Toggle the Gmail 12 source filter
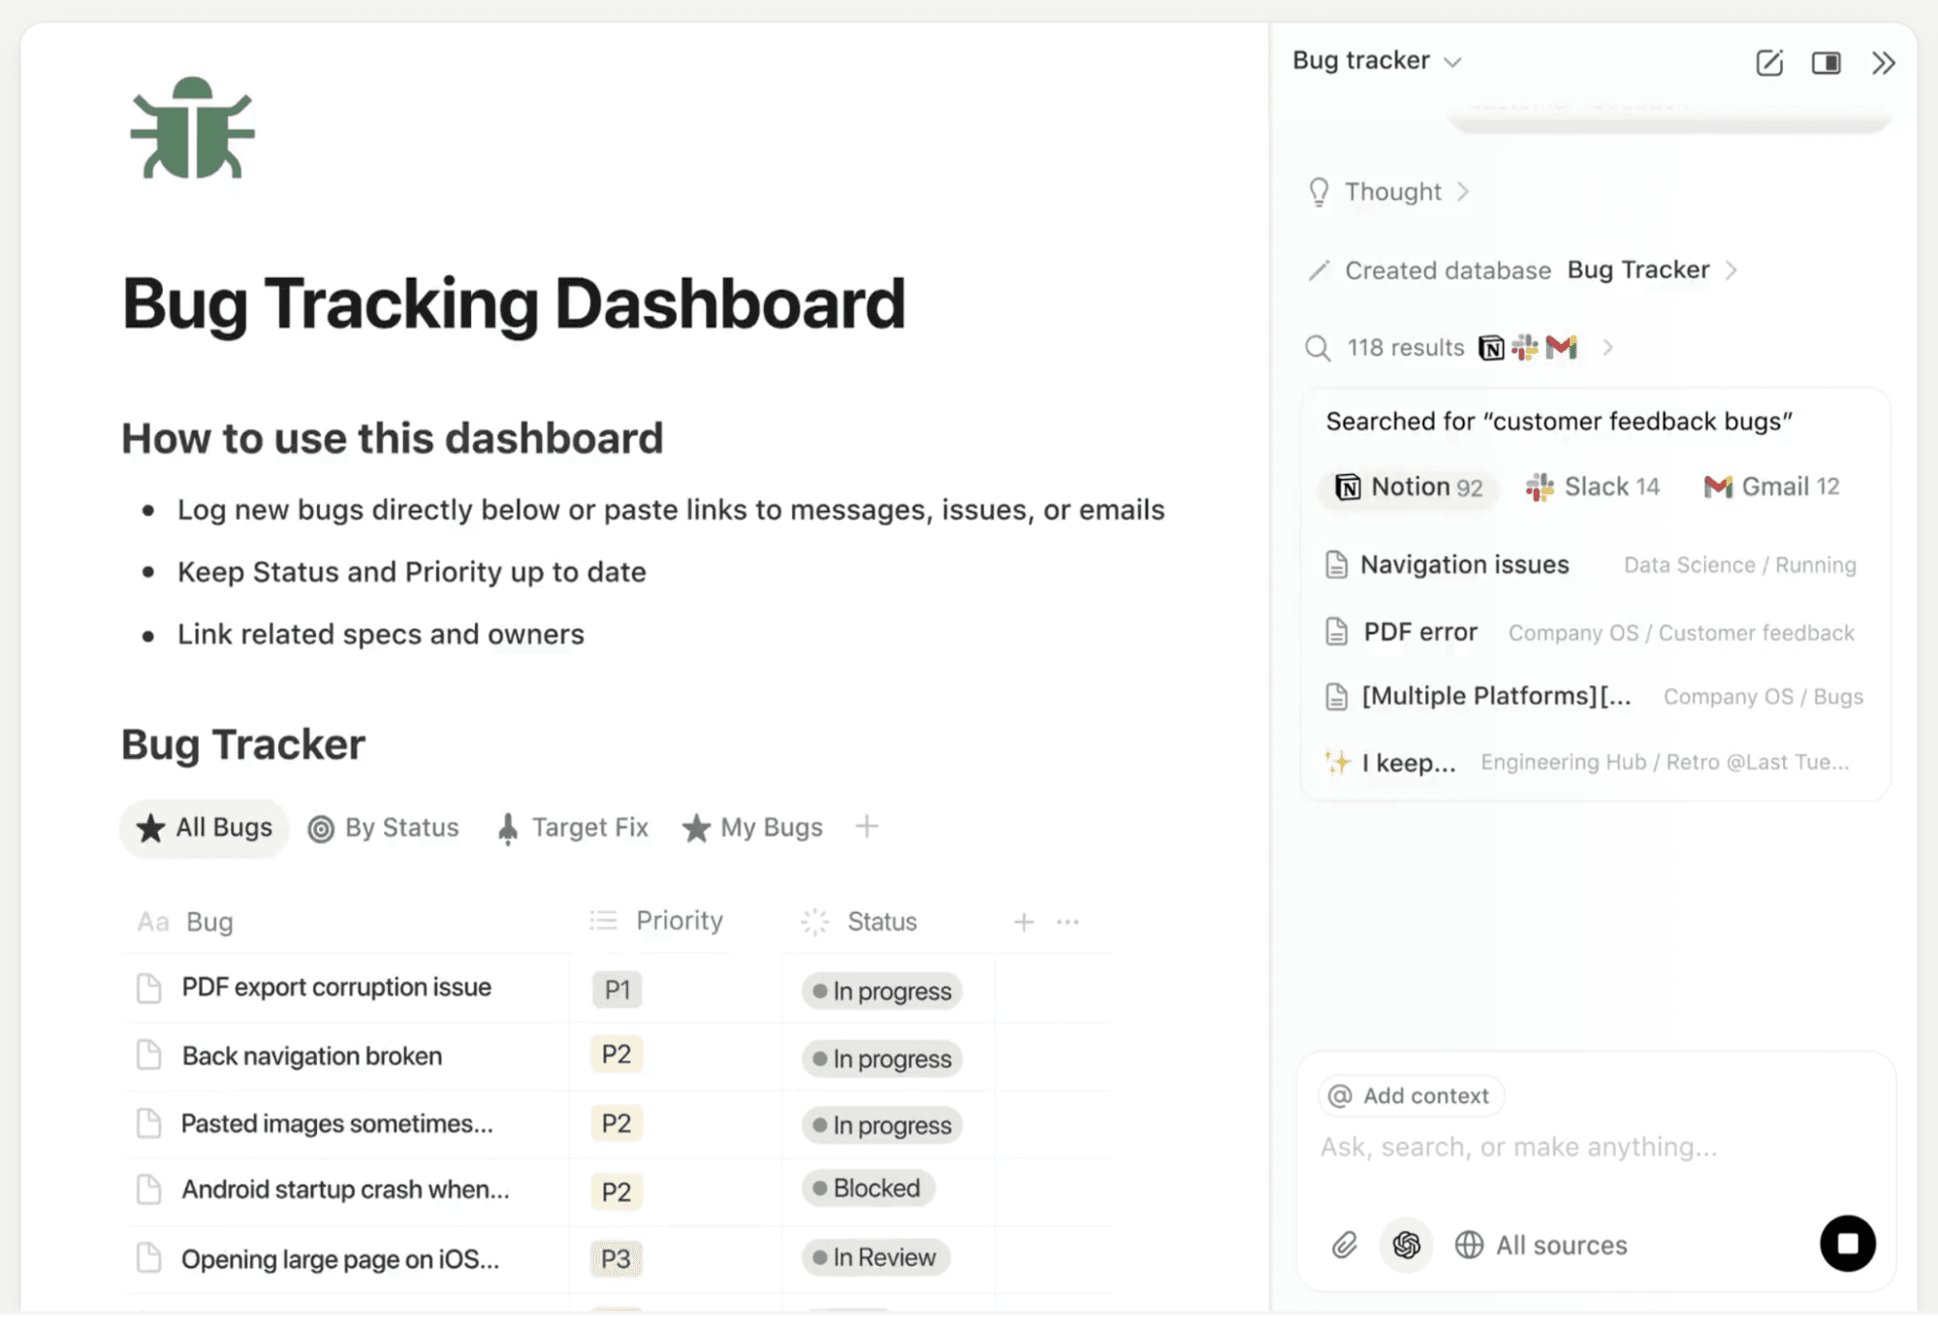Screen dimensions: 1938x1328 (x=1771, y=487)
